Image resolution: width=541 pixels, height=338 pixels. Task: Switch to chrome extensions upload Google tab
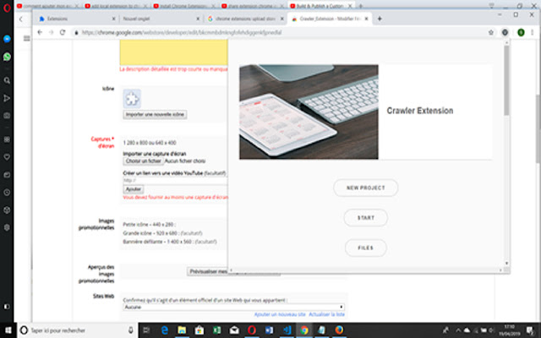coord(244,19)
